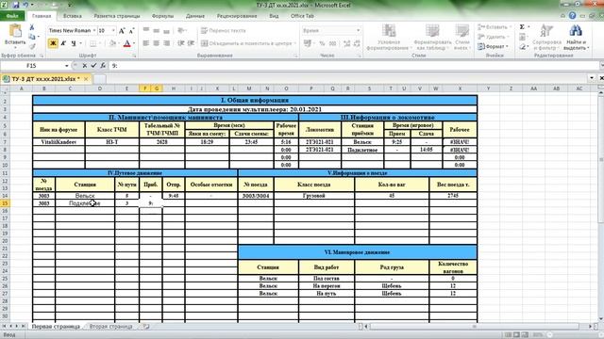The image size is (604, 339).
Task: Activate the Format Painter brush
Action: (x=32, y=46)
